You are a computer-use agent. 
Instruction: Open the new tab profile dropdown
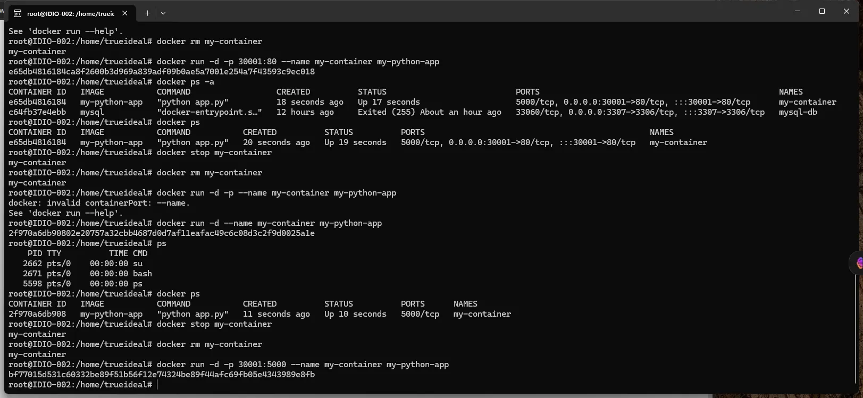(163, 13)
